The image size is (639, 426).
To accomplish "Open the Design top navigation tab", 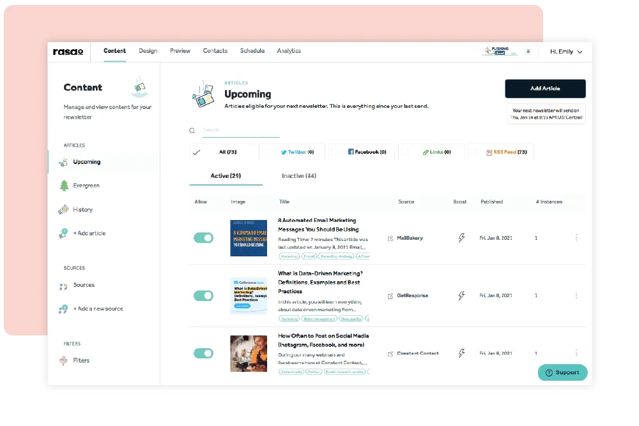I will click(x=148, y=51).
